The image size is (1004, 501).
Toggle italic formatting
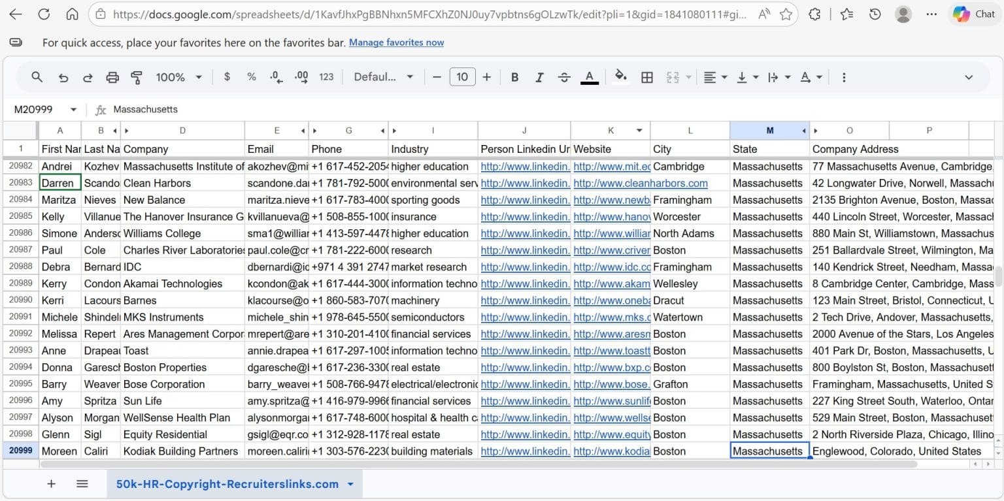(539, 77)
